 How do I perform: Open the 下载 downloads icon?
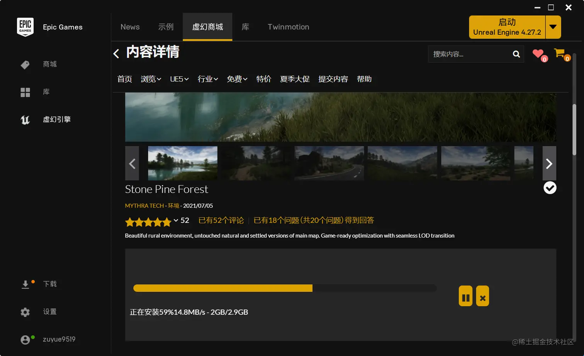pyautogui.click(x=25, y=284)
